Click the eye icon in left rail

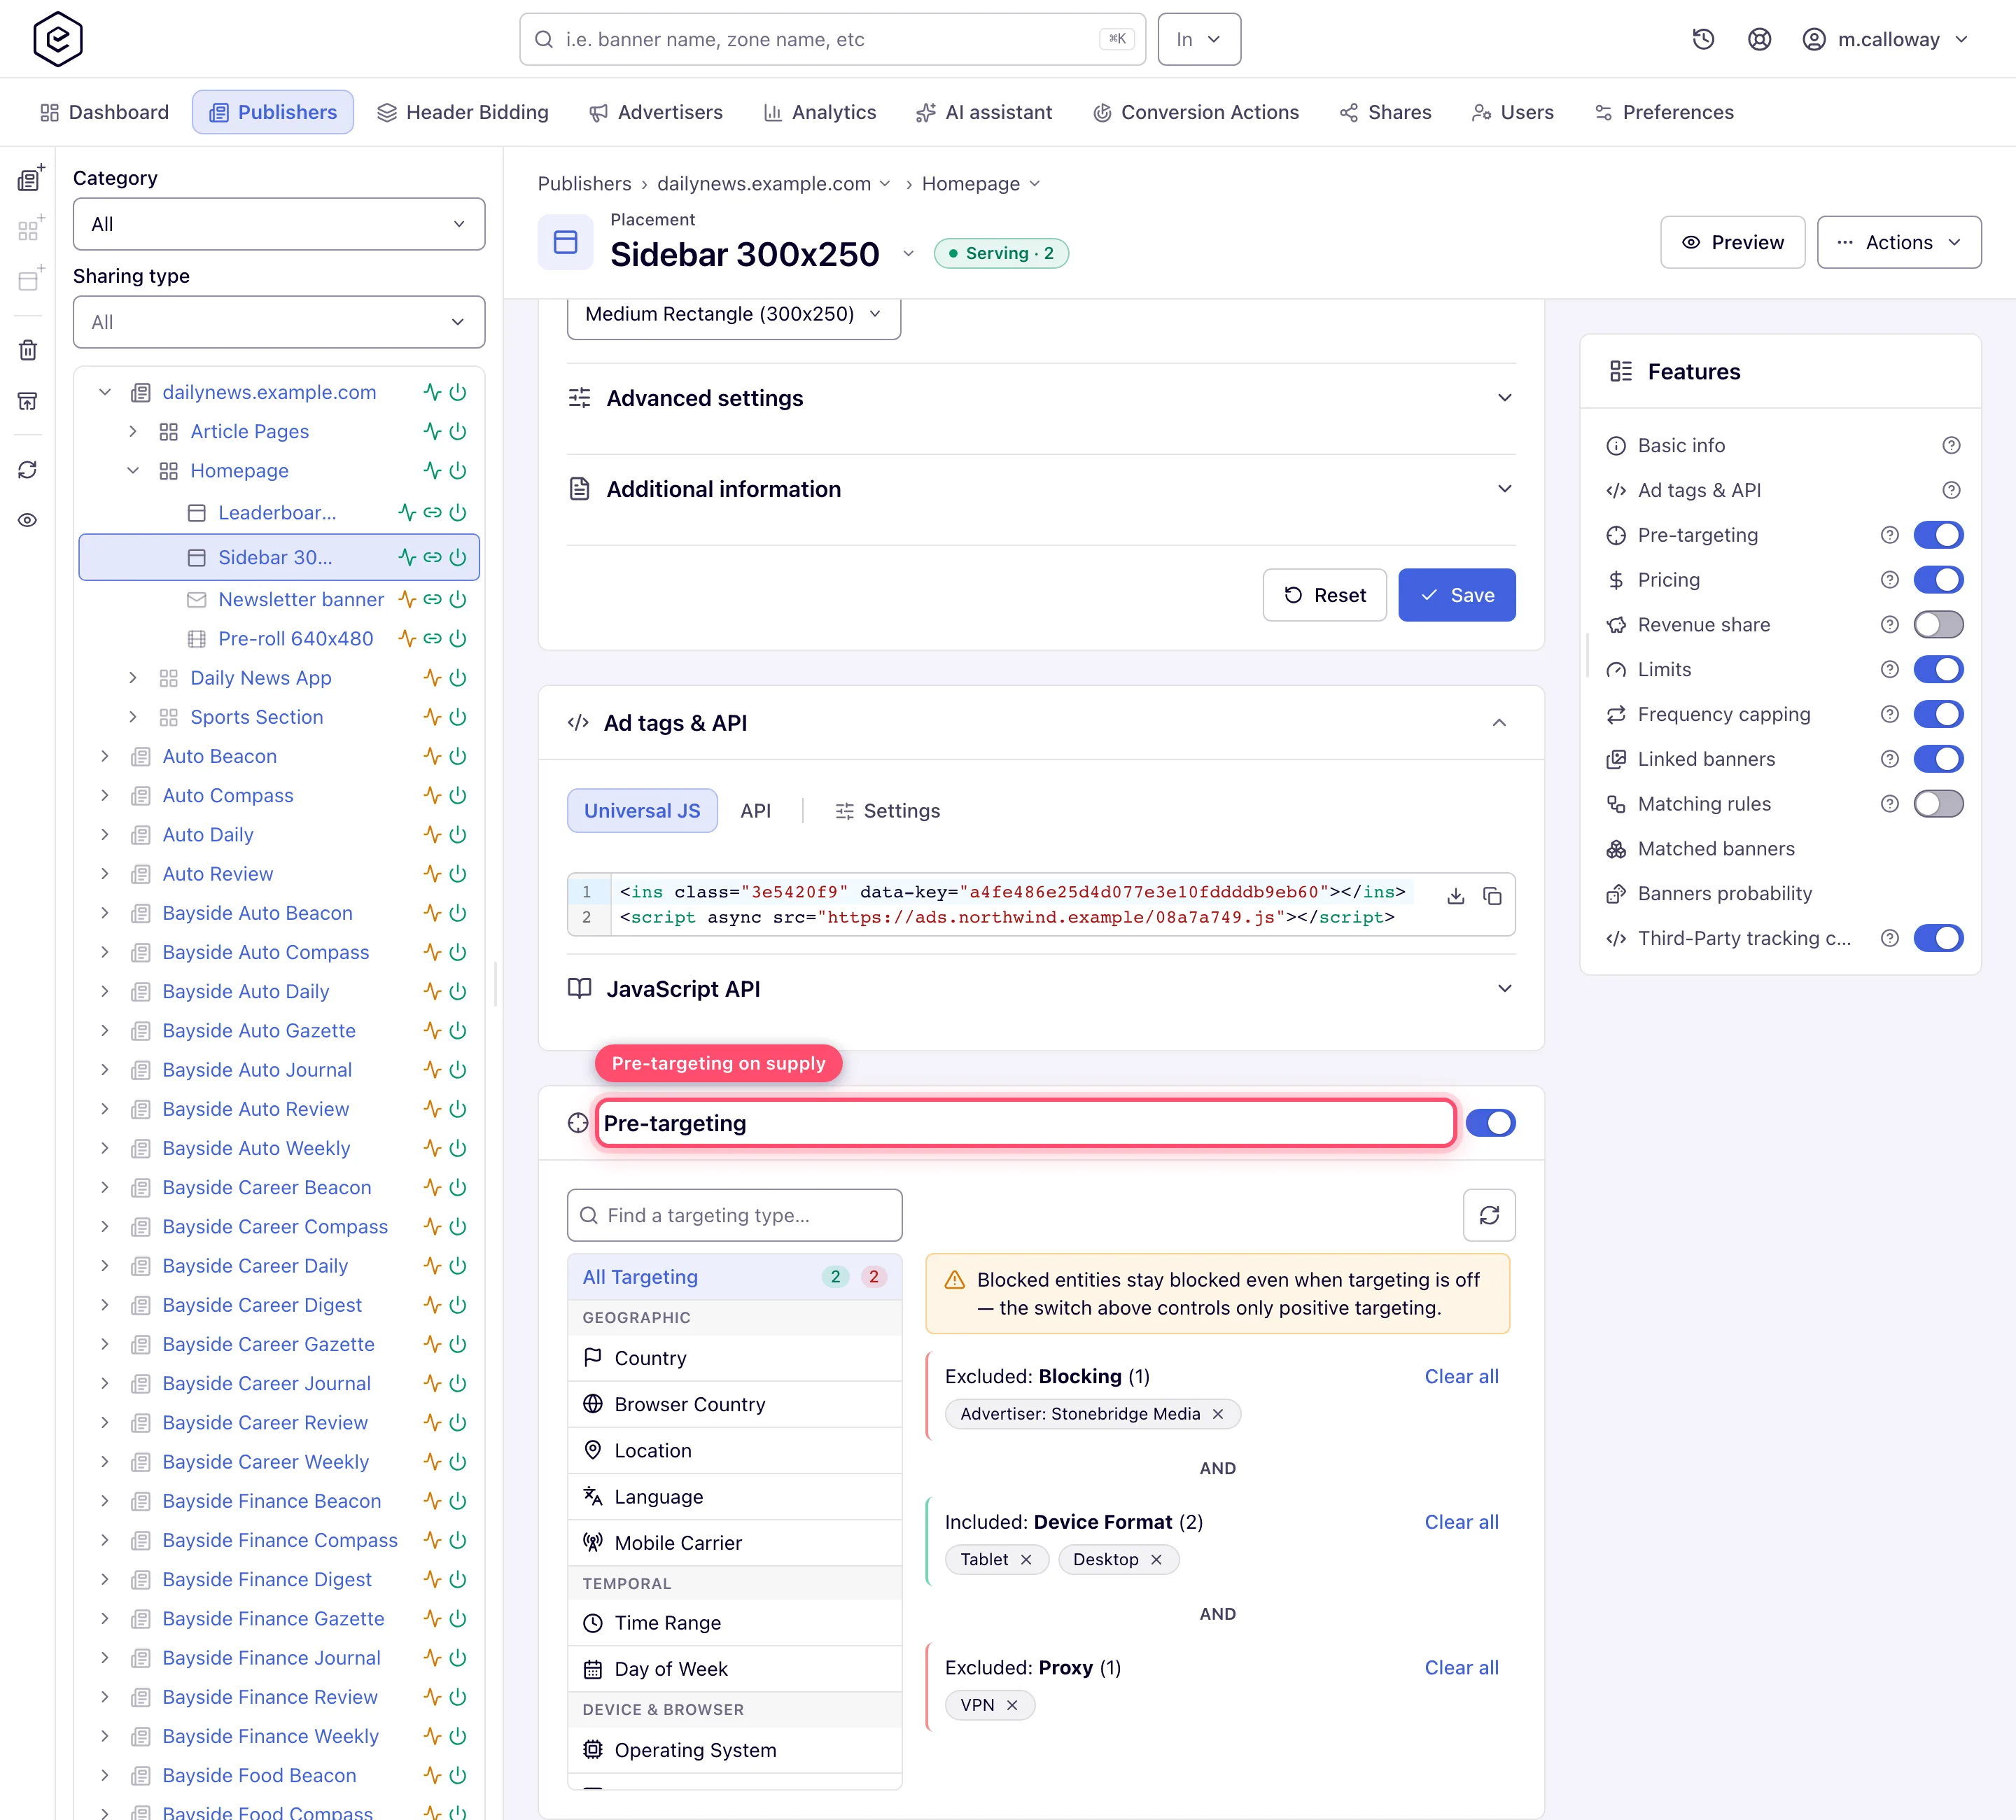[x=28, y=520]
